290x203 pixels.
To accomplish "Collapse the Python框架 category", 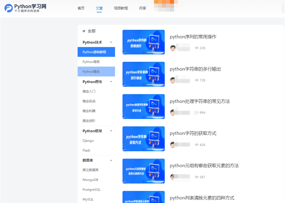I will pyautogui.click(x=111, y=131).
